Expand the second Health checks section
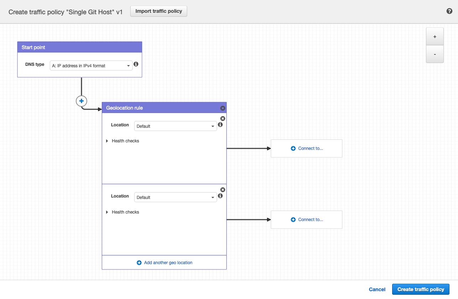The image size is (458, 299). coord(107,212)
